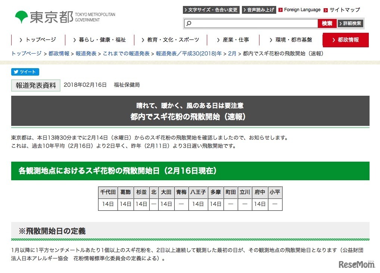Switch to the Foreign Language page

(302, 10)
